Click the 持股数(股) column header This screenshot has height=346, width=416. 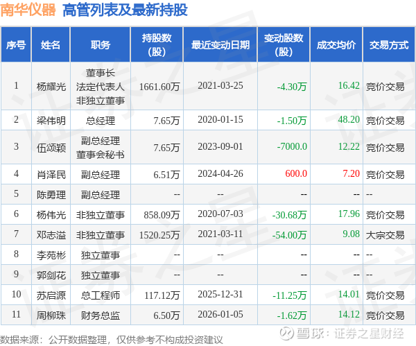click(x=157, y=44)
